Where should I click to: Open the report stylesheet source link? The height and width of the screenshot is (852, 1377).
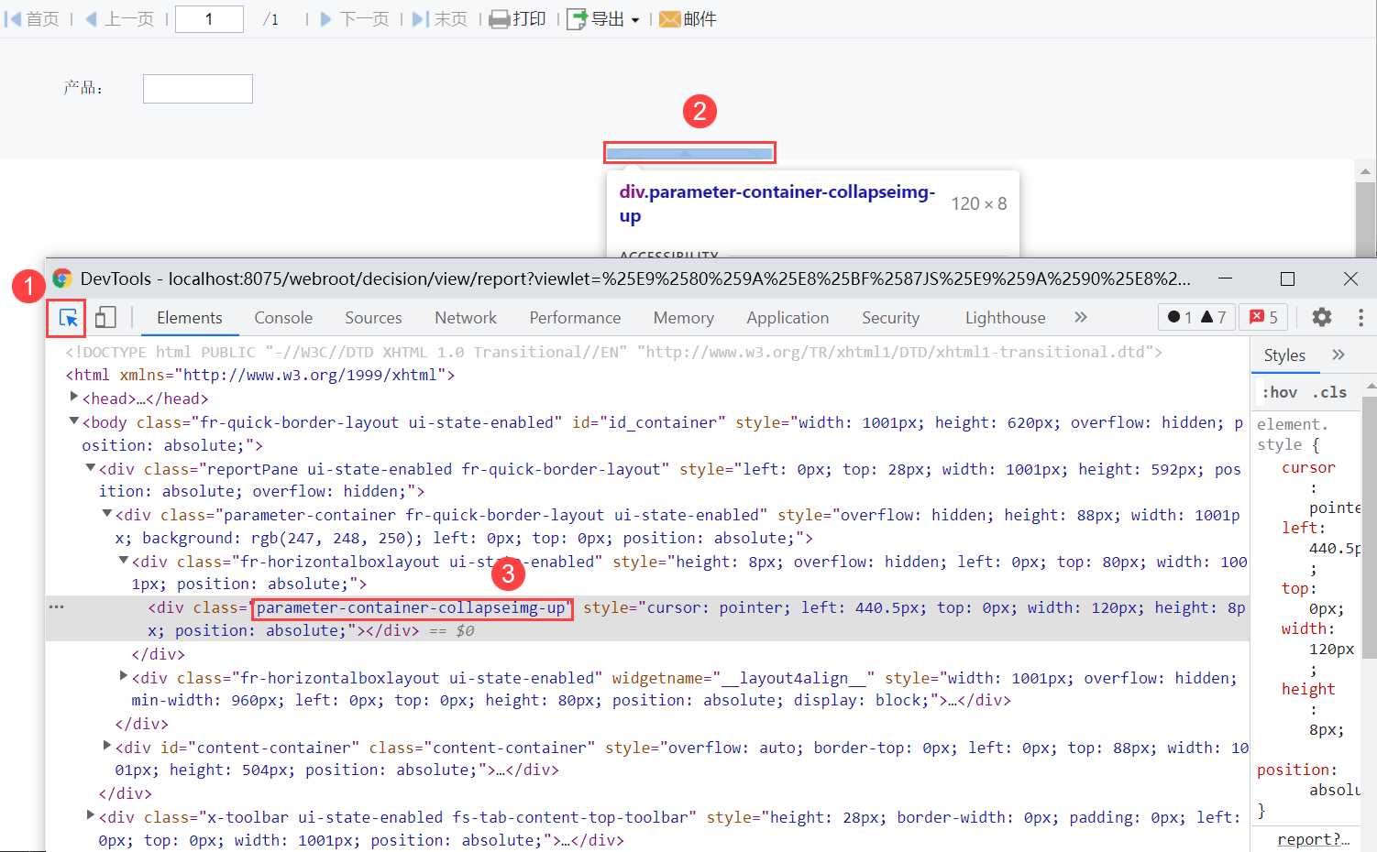point(1314,839)
